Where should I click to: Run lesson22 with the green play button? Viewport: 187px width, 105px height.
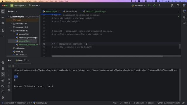[x=149, y=5]
